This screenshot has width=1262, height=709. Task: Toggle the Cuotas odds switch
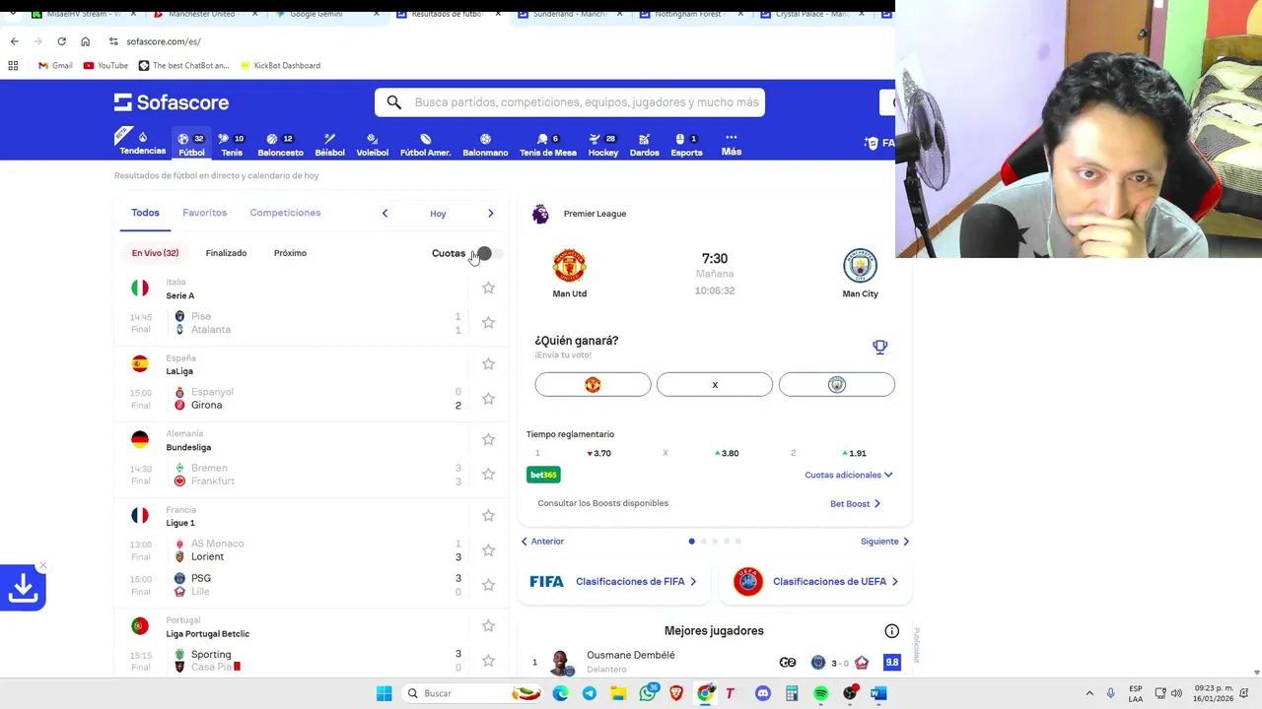tap(489, 253)
